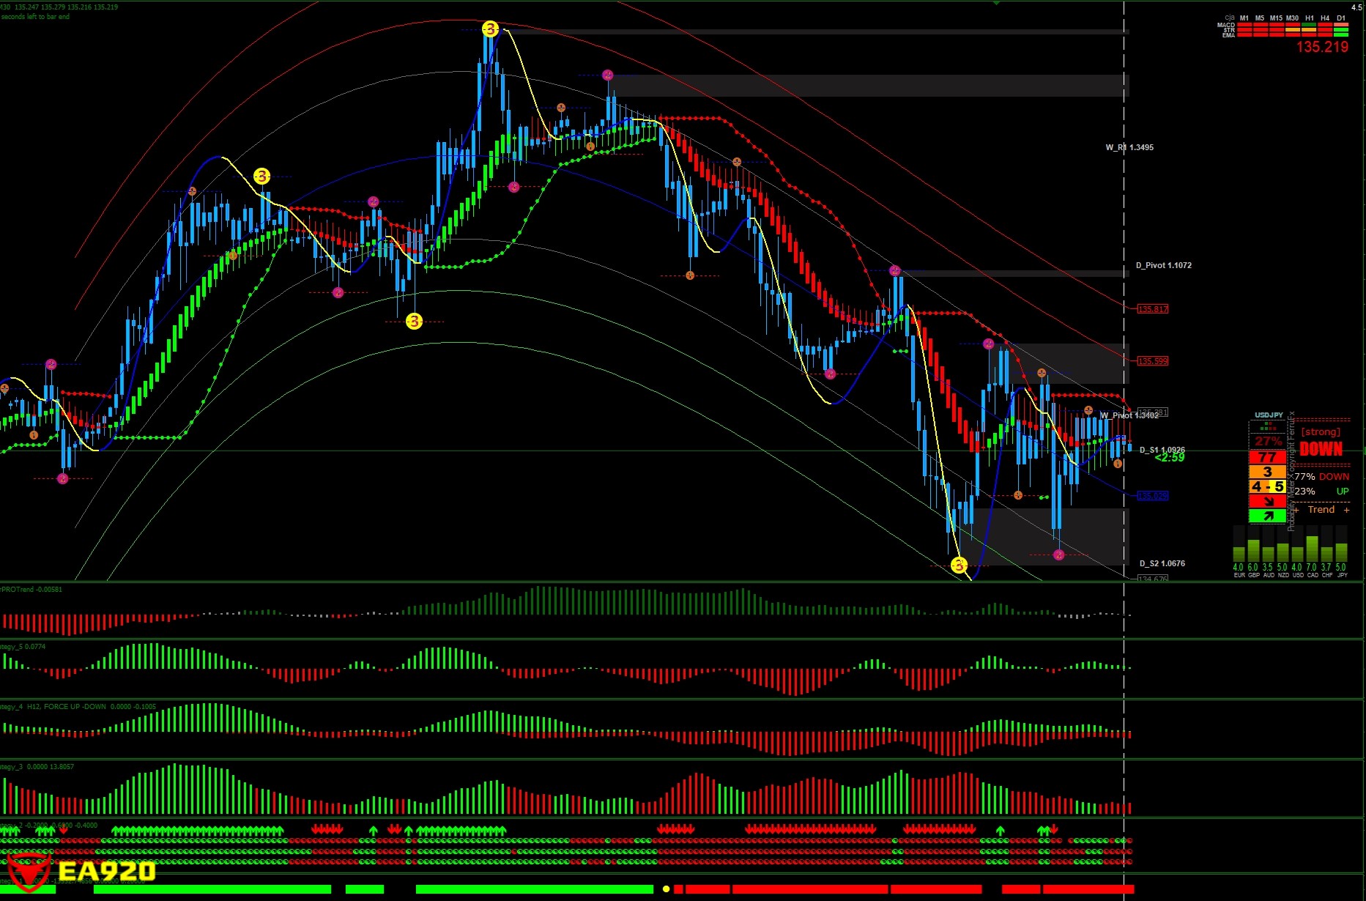Click the USDJPY symbol label
The height and width of the screenshot is (901, 1366).
click(x=1269, y=415)
